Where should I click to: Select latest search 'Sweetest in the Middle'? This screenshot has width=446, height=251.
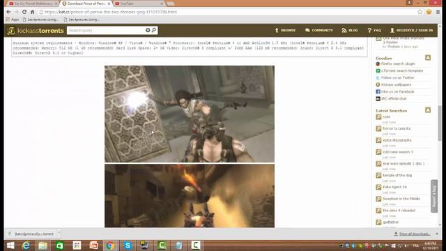pos(401,199)
